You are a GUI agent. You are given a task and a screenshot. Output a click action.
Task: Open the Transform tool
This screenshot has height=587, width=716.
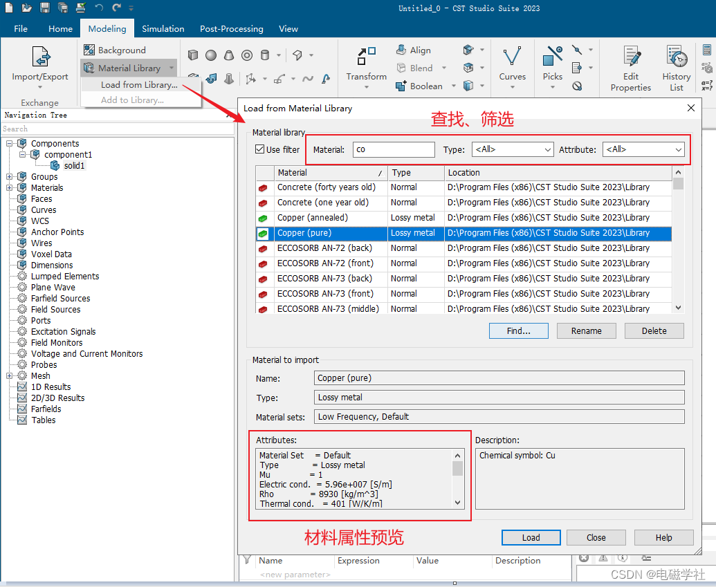366,68
